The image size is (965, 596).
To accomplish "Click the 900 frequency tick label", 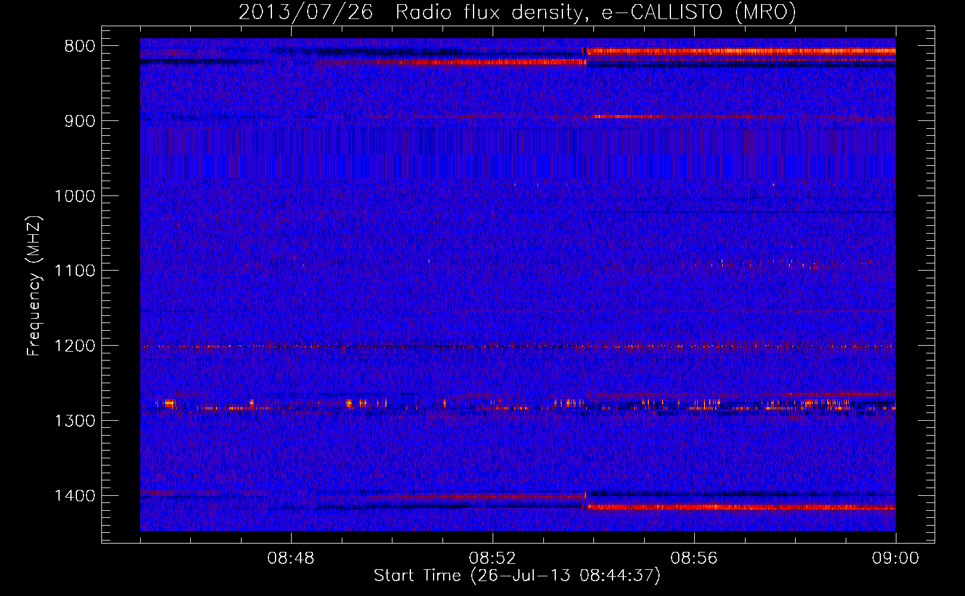I will 79,121.
